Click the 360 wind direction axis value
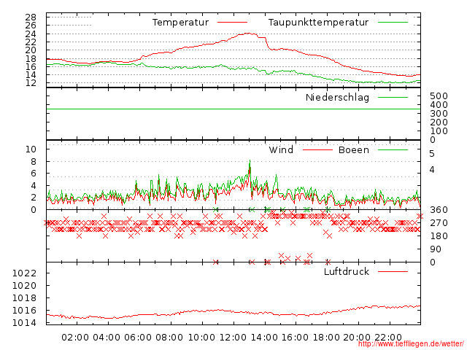Image resolution: width=467 pixels, height=350 pixels. click(x=439, y=210)
